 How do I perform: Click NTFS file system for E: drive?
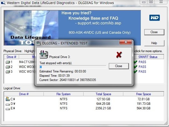pos(64,108)
